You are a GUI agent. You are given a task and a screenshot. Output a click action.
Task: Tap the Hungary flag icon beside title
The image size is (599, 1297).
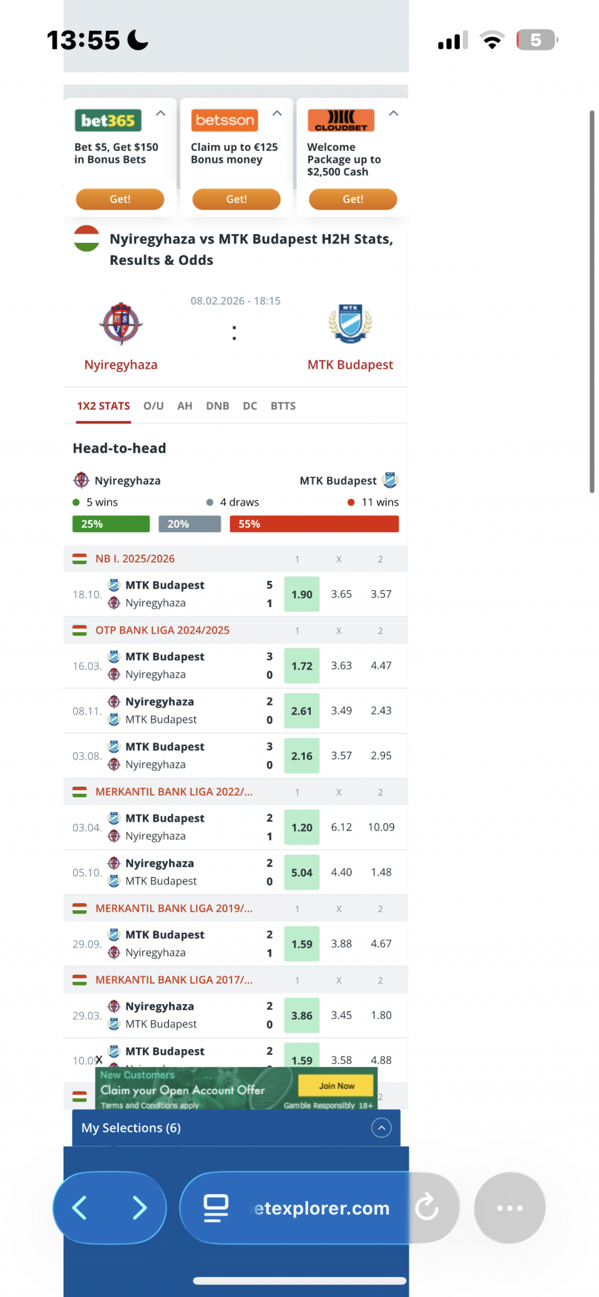click(x=87, y=239)
